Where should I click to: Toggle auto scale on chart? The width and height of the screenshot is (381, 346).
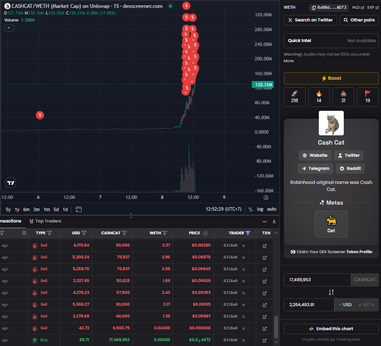272,209
